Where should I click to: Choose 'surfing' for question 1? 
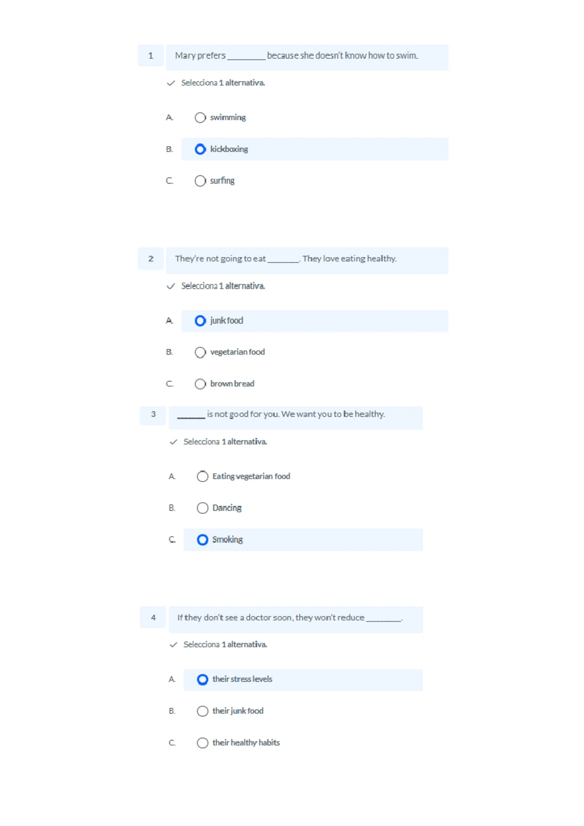(200, 181)
